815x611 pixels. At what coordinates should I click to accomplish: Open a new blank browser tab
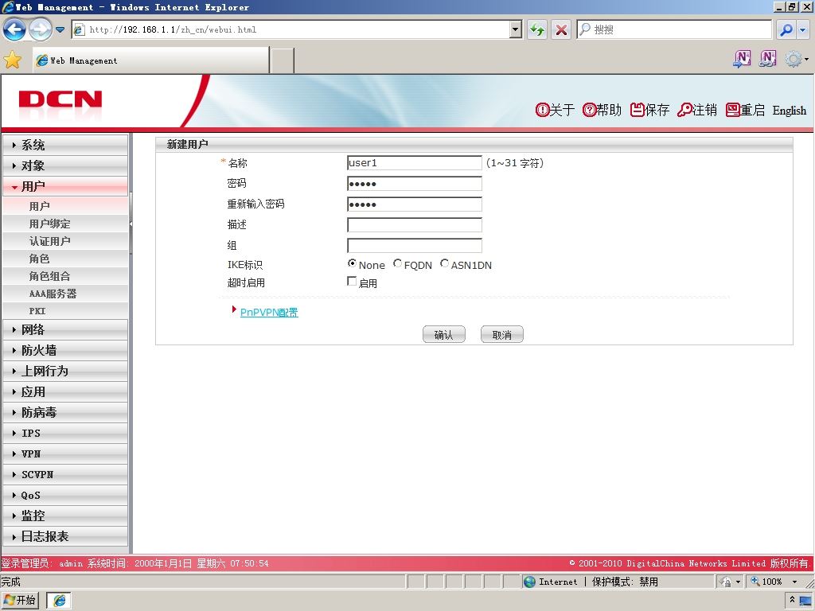tap(283, 60)
